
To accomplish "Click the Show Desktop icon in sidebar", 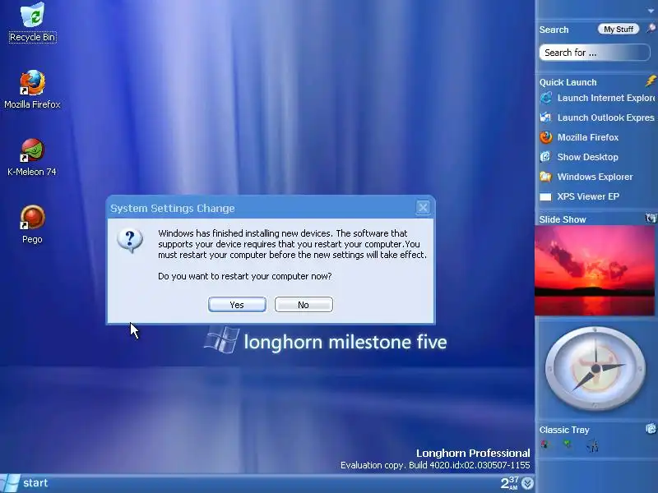I will click(545, 157).
